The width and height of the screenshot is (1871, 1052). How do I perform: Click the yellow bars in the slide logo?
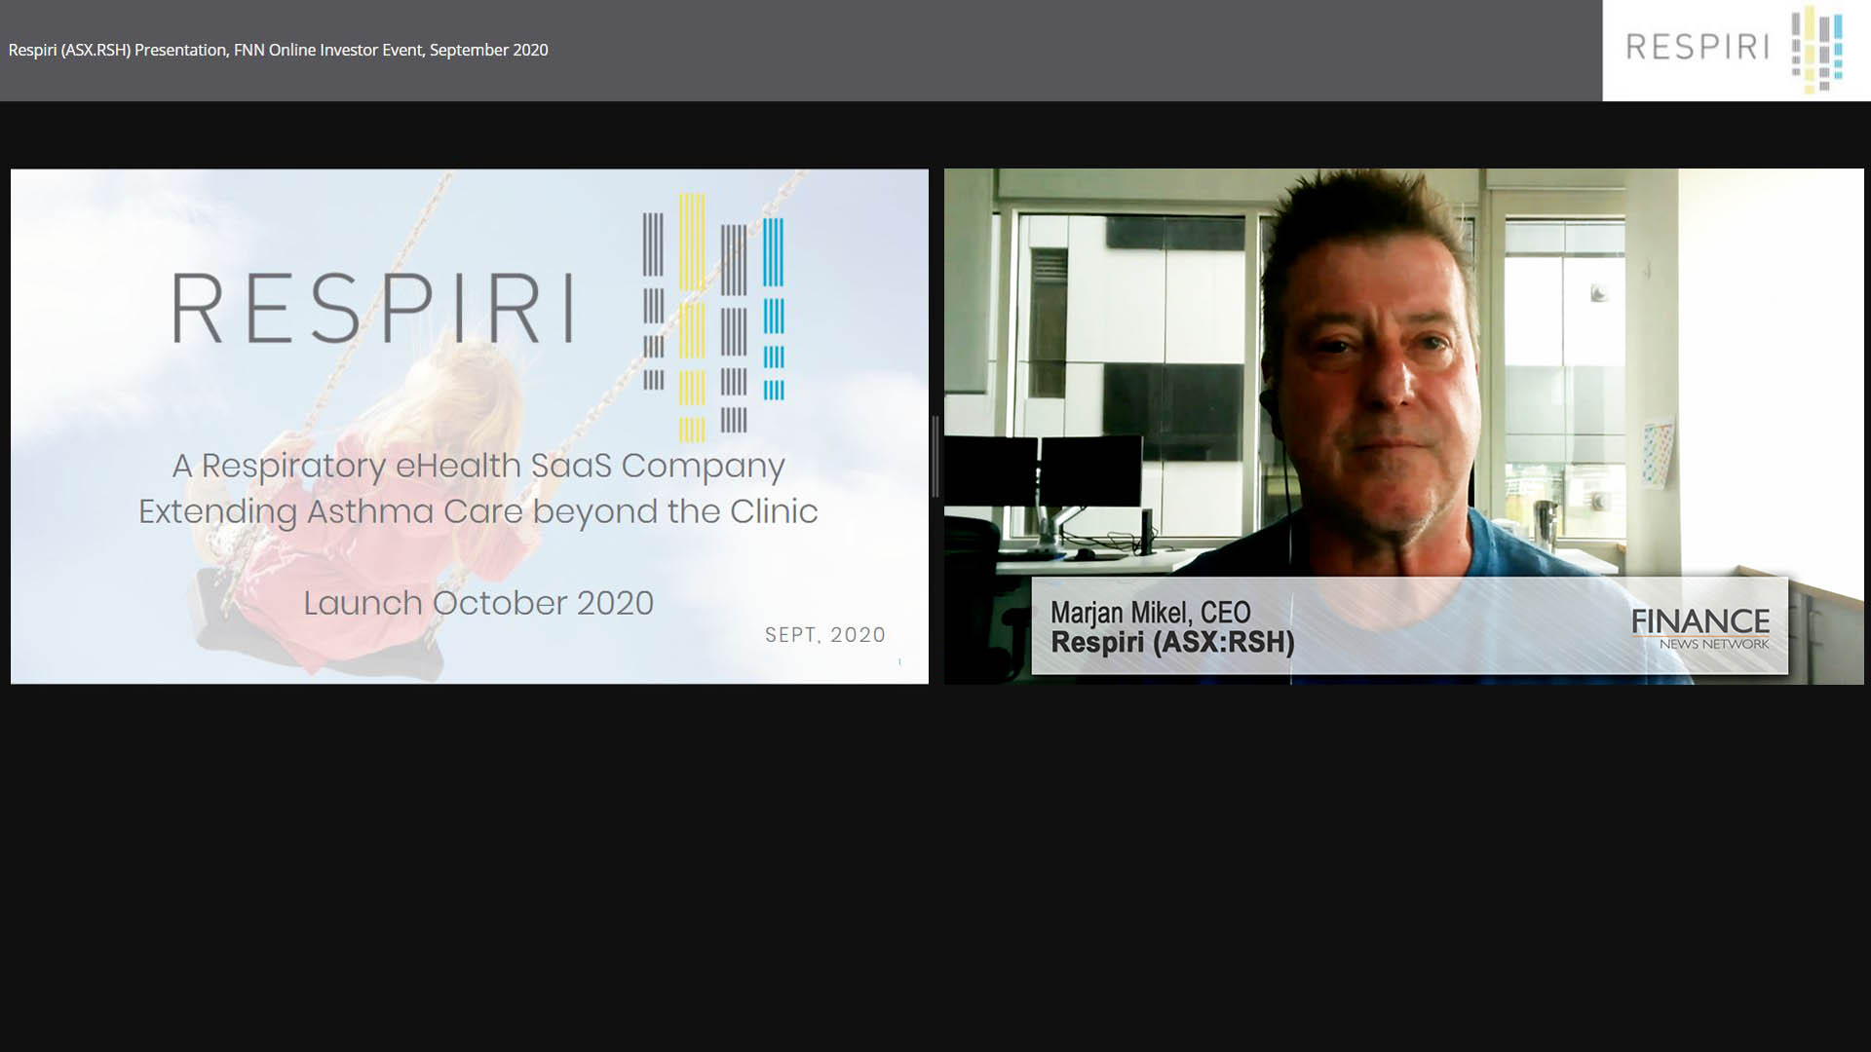tap(692, 317)
